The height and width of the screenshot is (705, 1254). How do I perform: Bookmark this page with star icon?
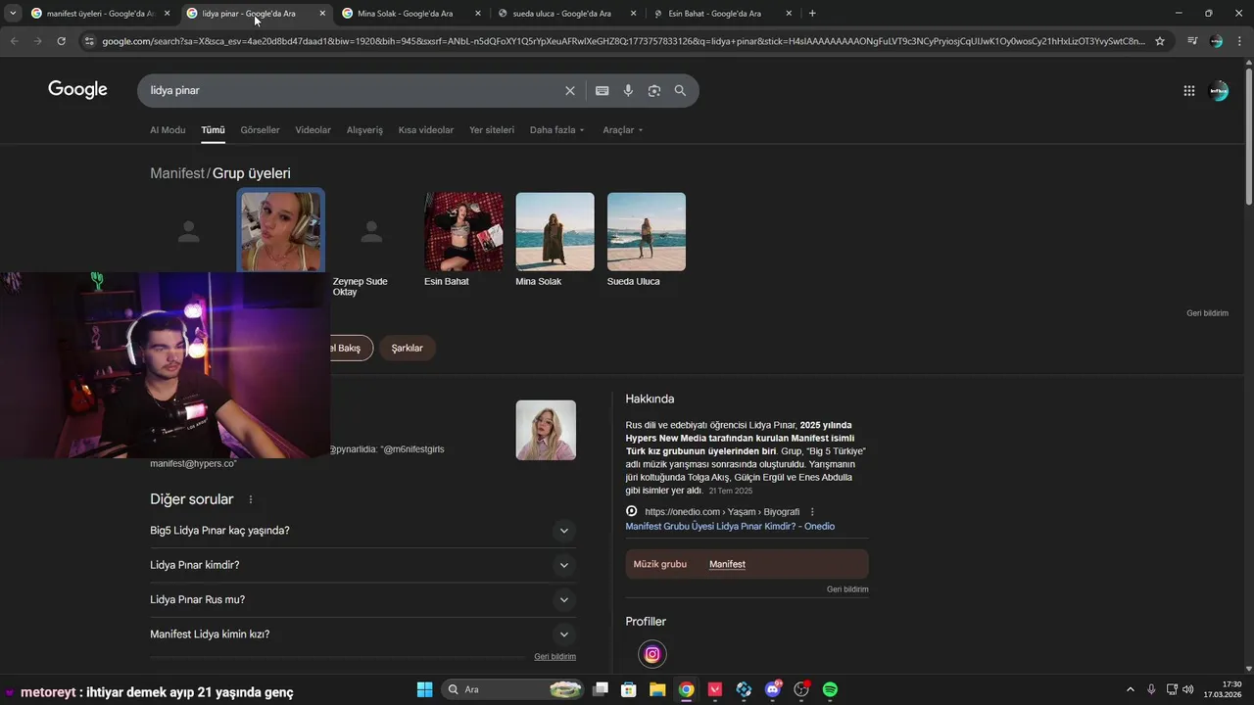tap(1160, 41)
